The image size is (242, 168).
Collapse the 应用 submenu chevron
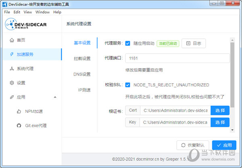tap(55, 97)
